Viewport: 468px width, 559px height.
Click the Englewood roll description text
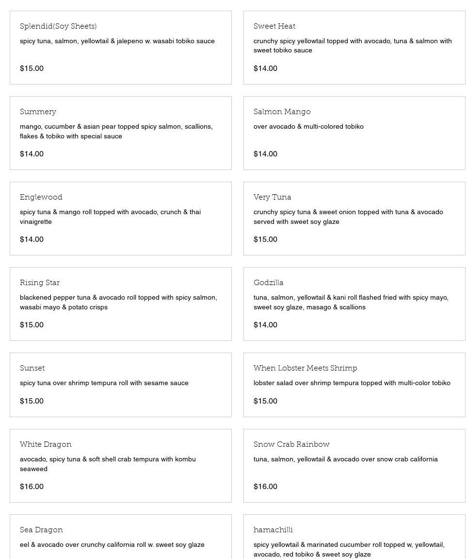click(x=110, y=217)
